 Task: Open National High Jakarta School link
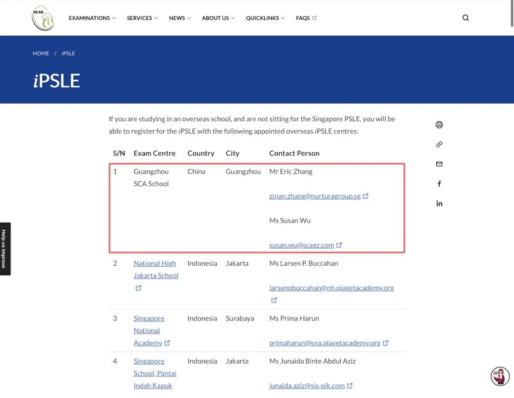156,269
